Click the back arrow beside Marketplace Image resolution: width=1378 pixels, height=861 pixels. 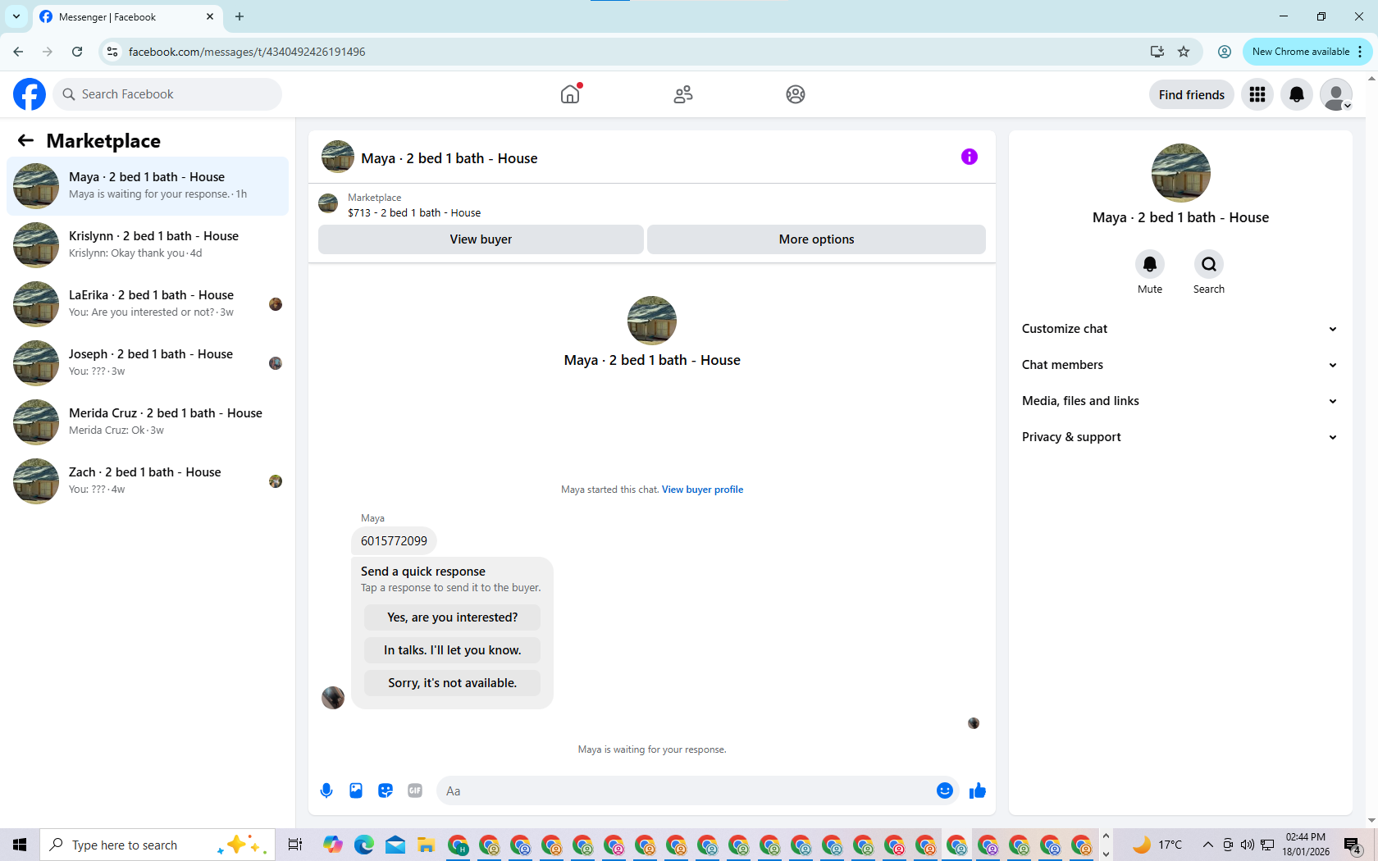(x=25, y=140)
